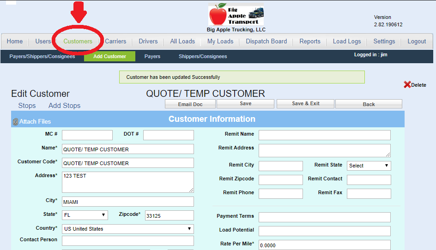Click the Save & Exit button
The image size is (436, 250).
306,104
